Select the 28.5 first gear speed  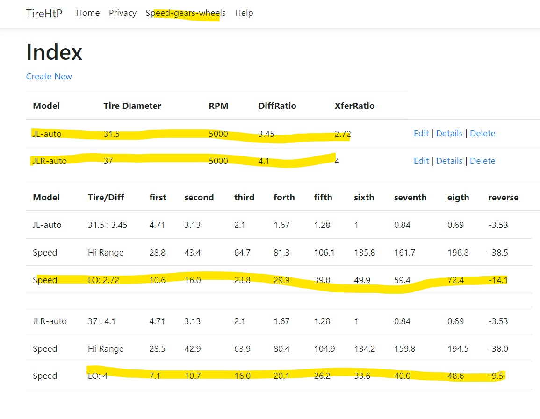coord(158,349)
